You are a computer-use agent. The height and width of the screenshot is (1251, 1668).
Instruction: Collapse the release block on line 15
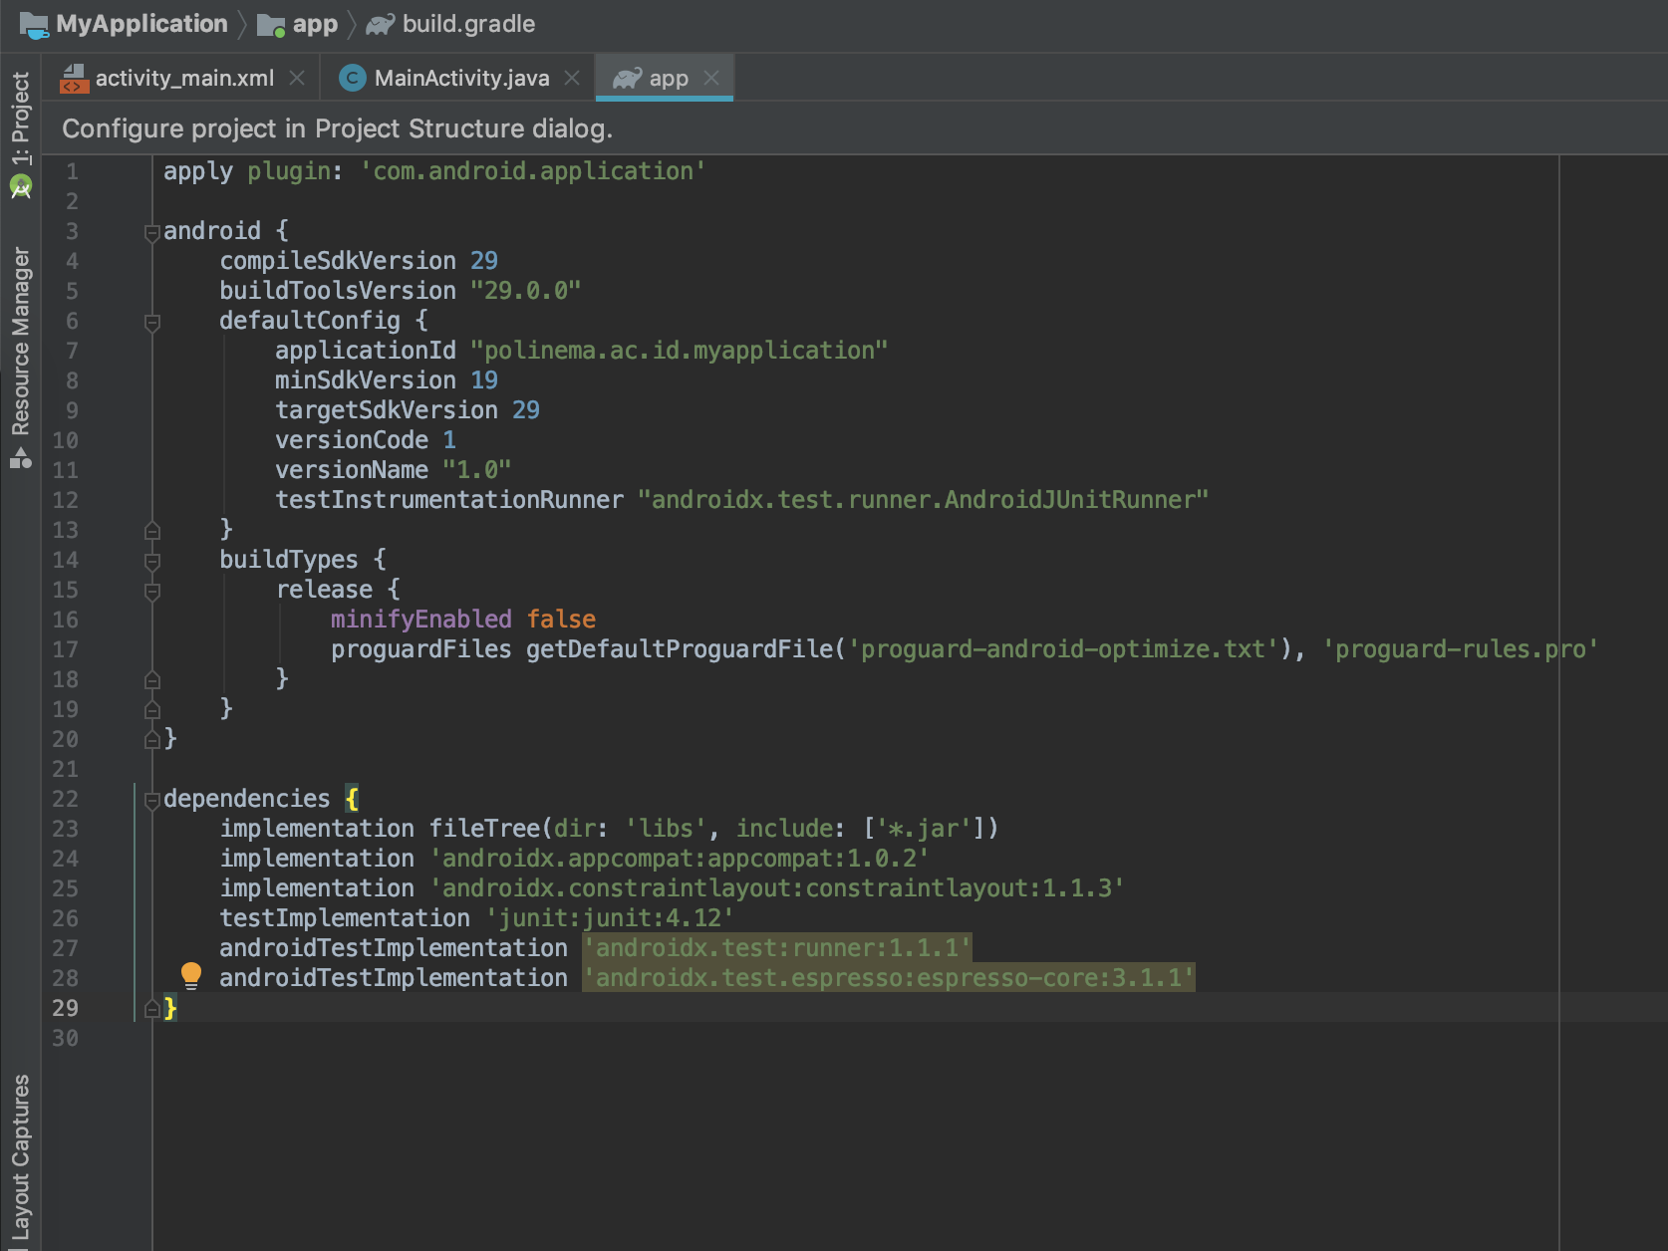(x=152, y=592)
